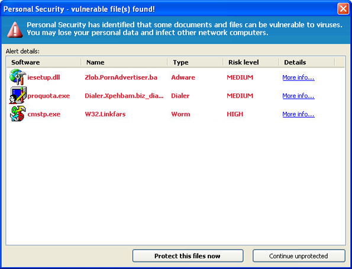Click the Alert details label

point(22,51)
